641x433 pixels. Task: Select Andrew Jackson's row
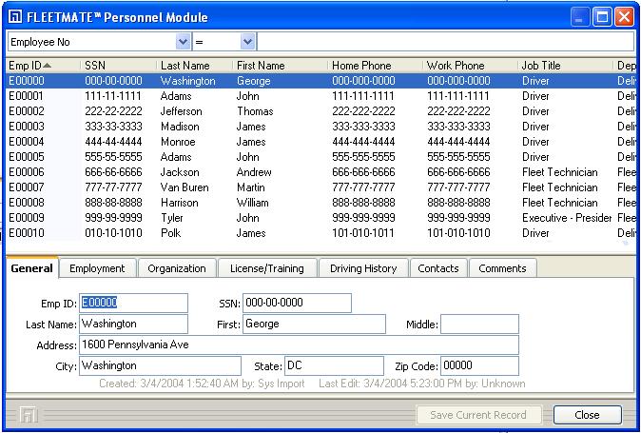[x=320, y=172]
